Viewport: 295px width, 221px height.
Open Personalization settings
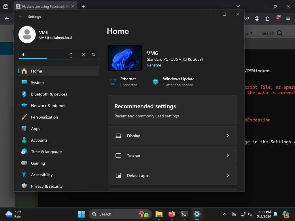(x=59, y=117)
